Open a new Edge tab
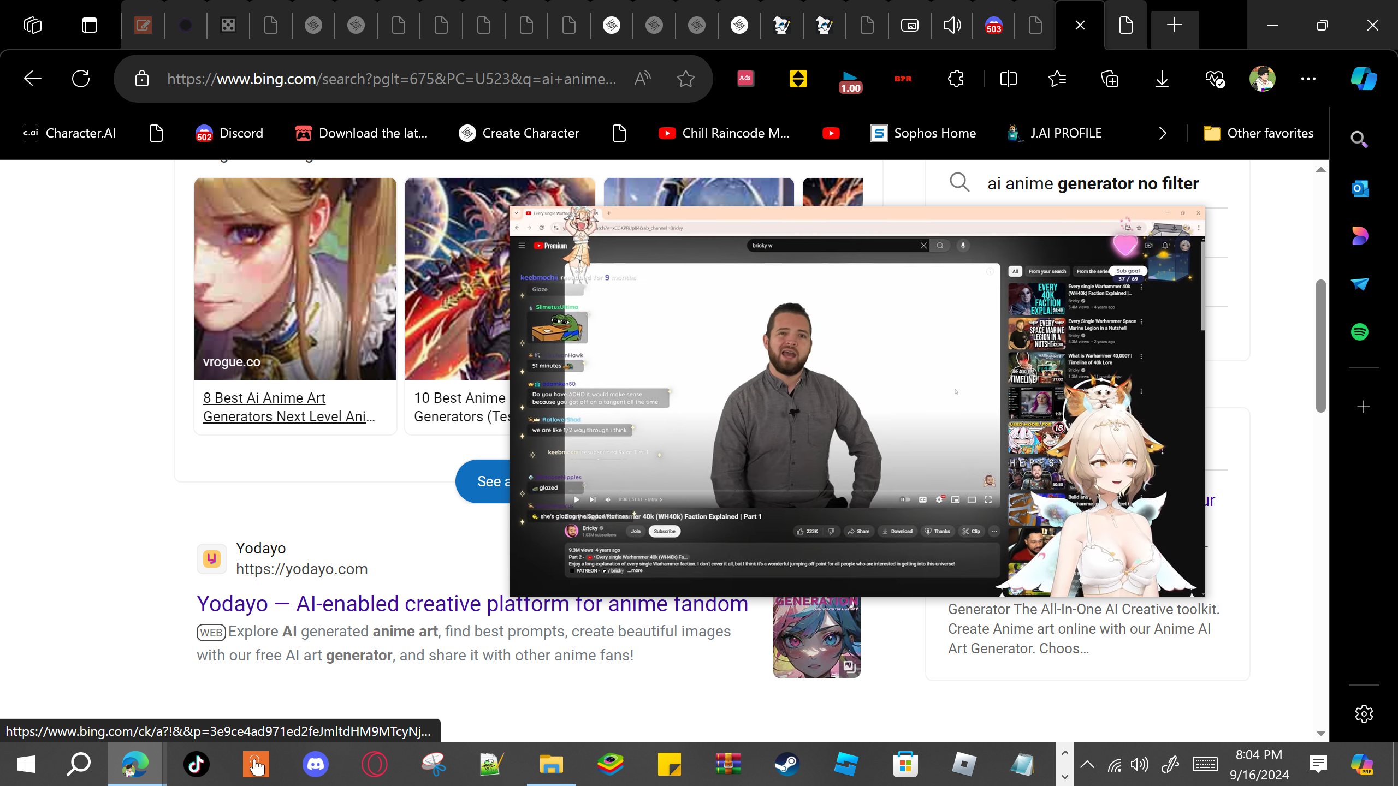The width and height of the screenshot is (1398, 786). (1175, 25)
